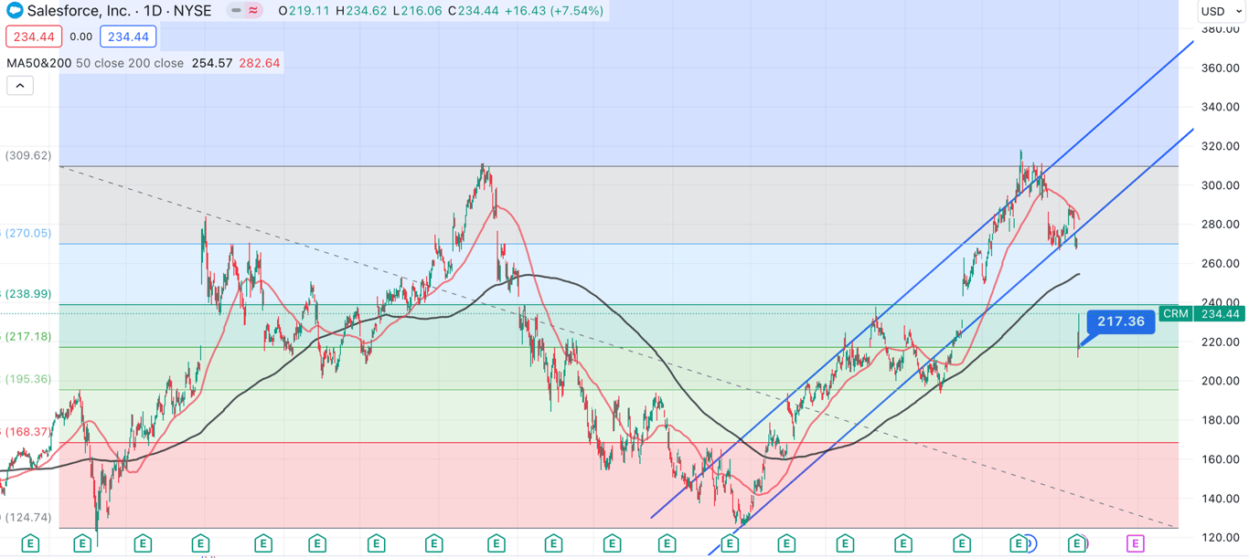Click the rightmost green earnings E marker
1249x558 pixels.
click(1078, 543)
